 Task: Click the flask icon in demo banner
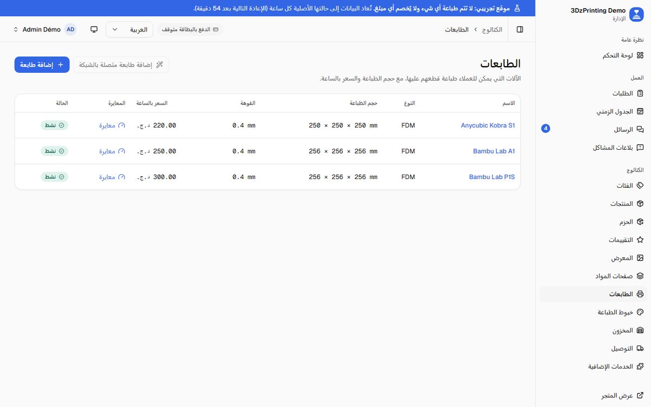(x=517, y=8)
